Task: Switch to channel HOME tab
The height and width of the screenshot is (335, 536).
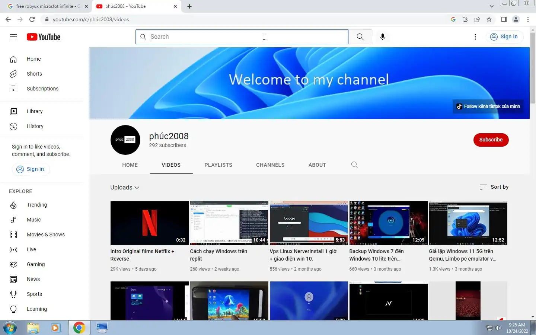Action: pyautogui.click(x=130, y=165)
